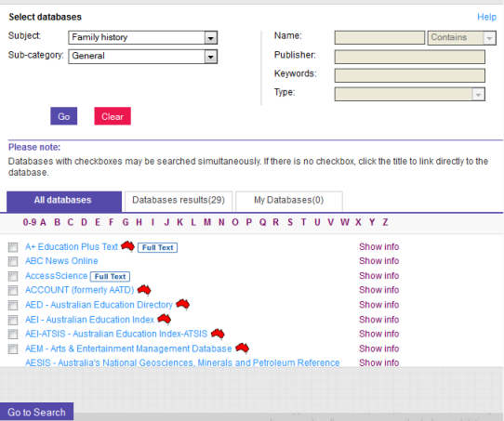Show info for AEI - Australian Education Index
This screenshot has height=421, width=504.
(x=379, y=320)
